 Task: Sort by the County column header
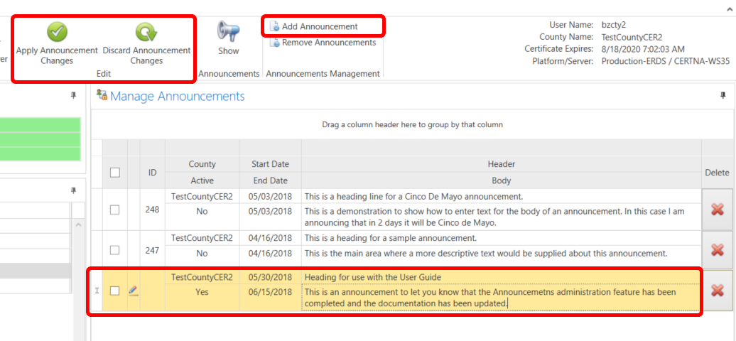pos(202,164)
